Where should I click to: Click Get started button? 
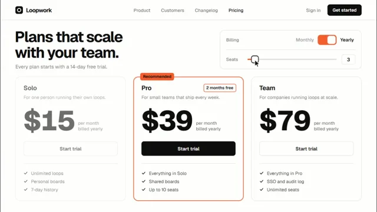click(x=344, y=10)
